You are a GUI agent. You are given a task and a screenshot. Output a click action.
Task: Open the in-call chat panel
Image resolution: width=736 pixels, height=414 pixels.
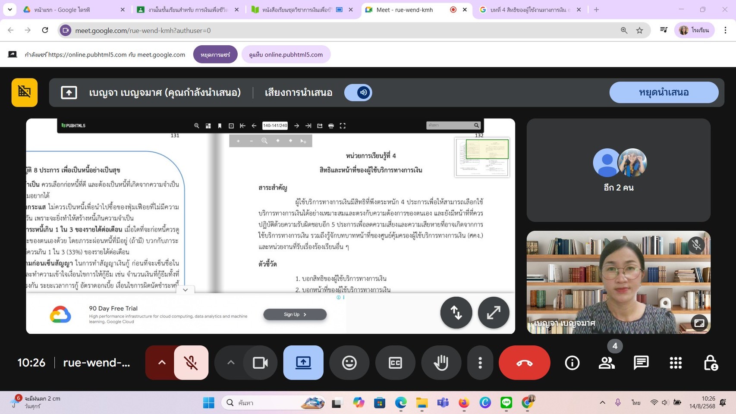coord(641,363)
